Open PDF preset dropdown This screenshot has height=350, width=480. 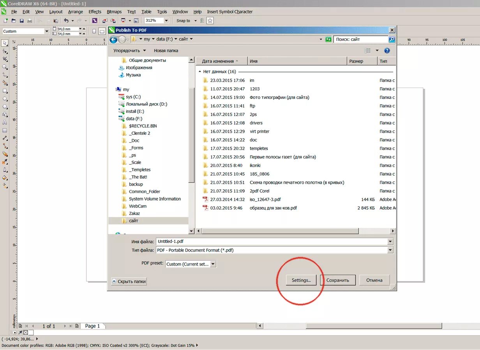coord(213,264)
